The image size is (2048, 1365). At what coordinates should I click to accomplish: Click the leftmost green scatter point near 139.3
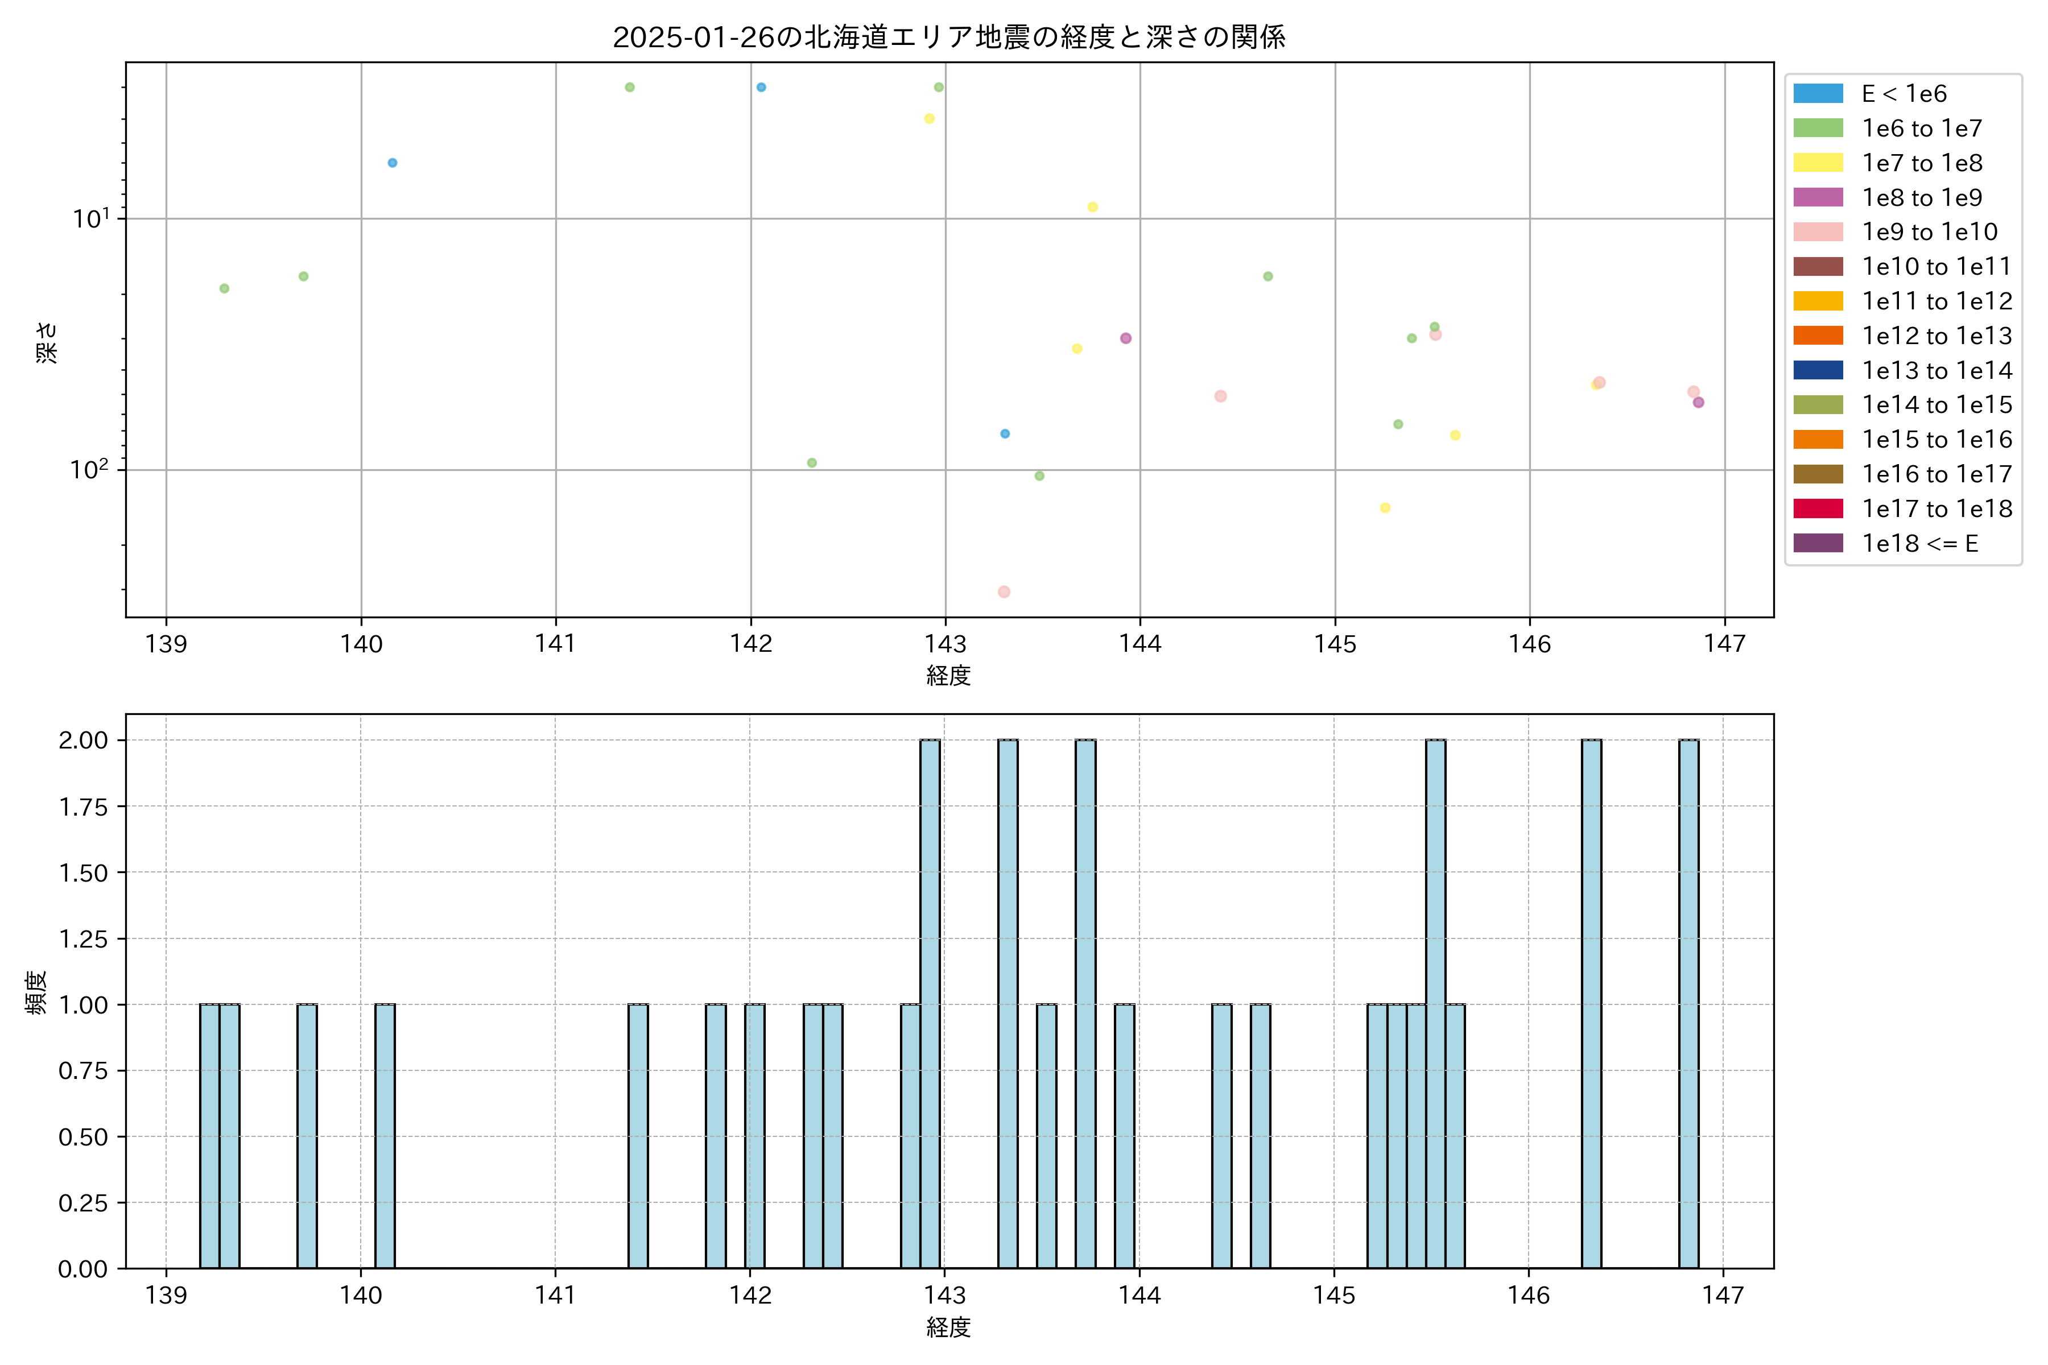(224, 288)
